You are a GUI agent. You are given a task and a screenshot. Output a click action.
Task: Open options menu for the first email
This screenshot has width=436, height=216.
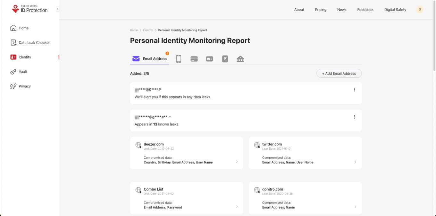tap(354, 90)
